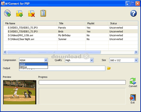
Task: Browse output folder via yellow folder icon
Action: click(x=109, y=68)
